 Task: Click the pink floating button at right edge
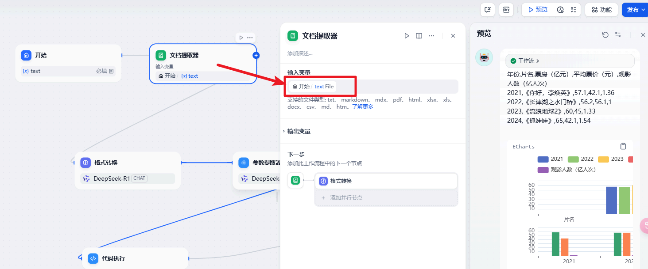pos(645,225)
